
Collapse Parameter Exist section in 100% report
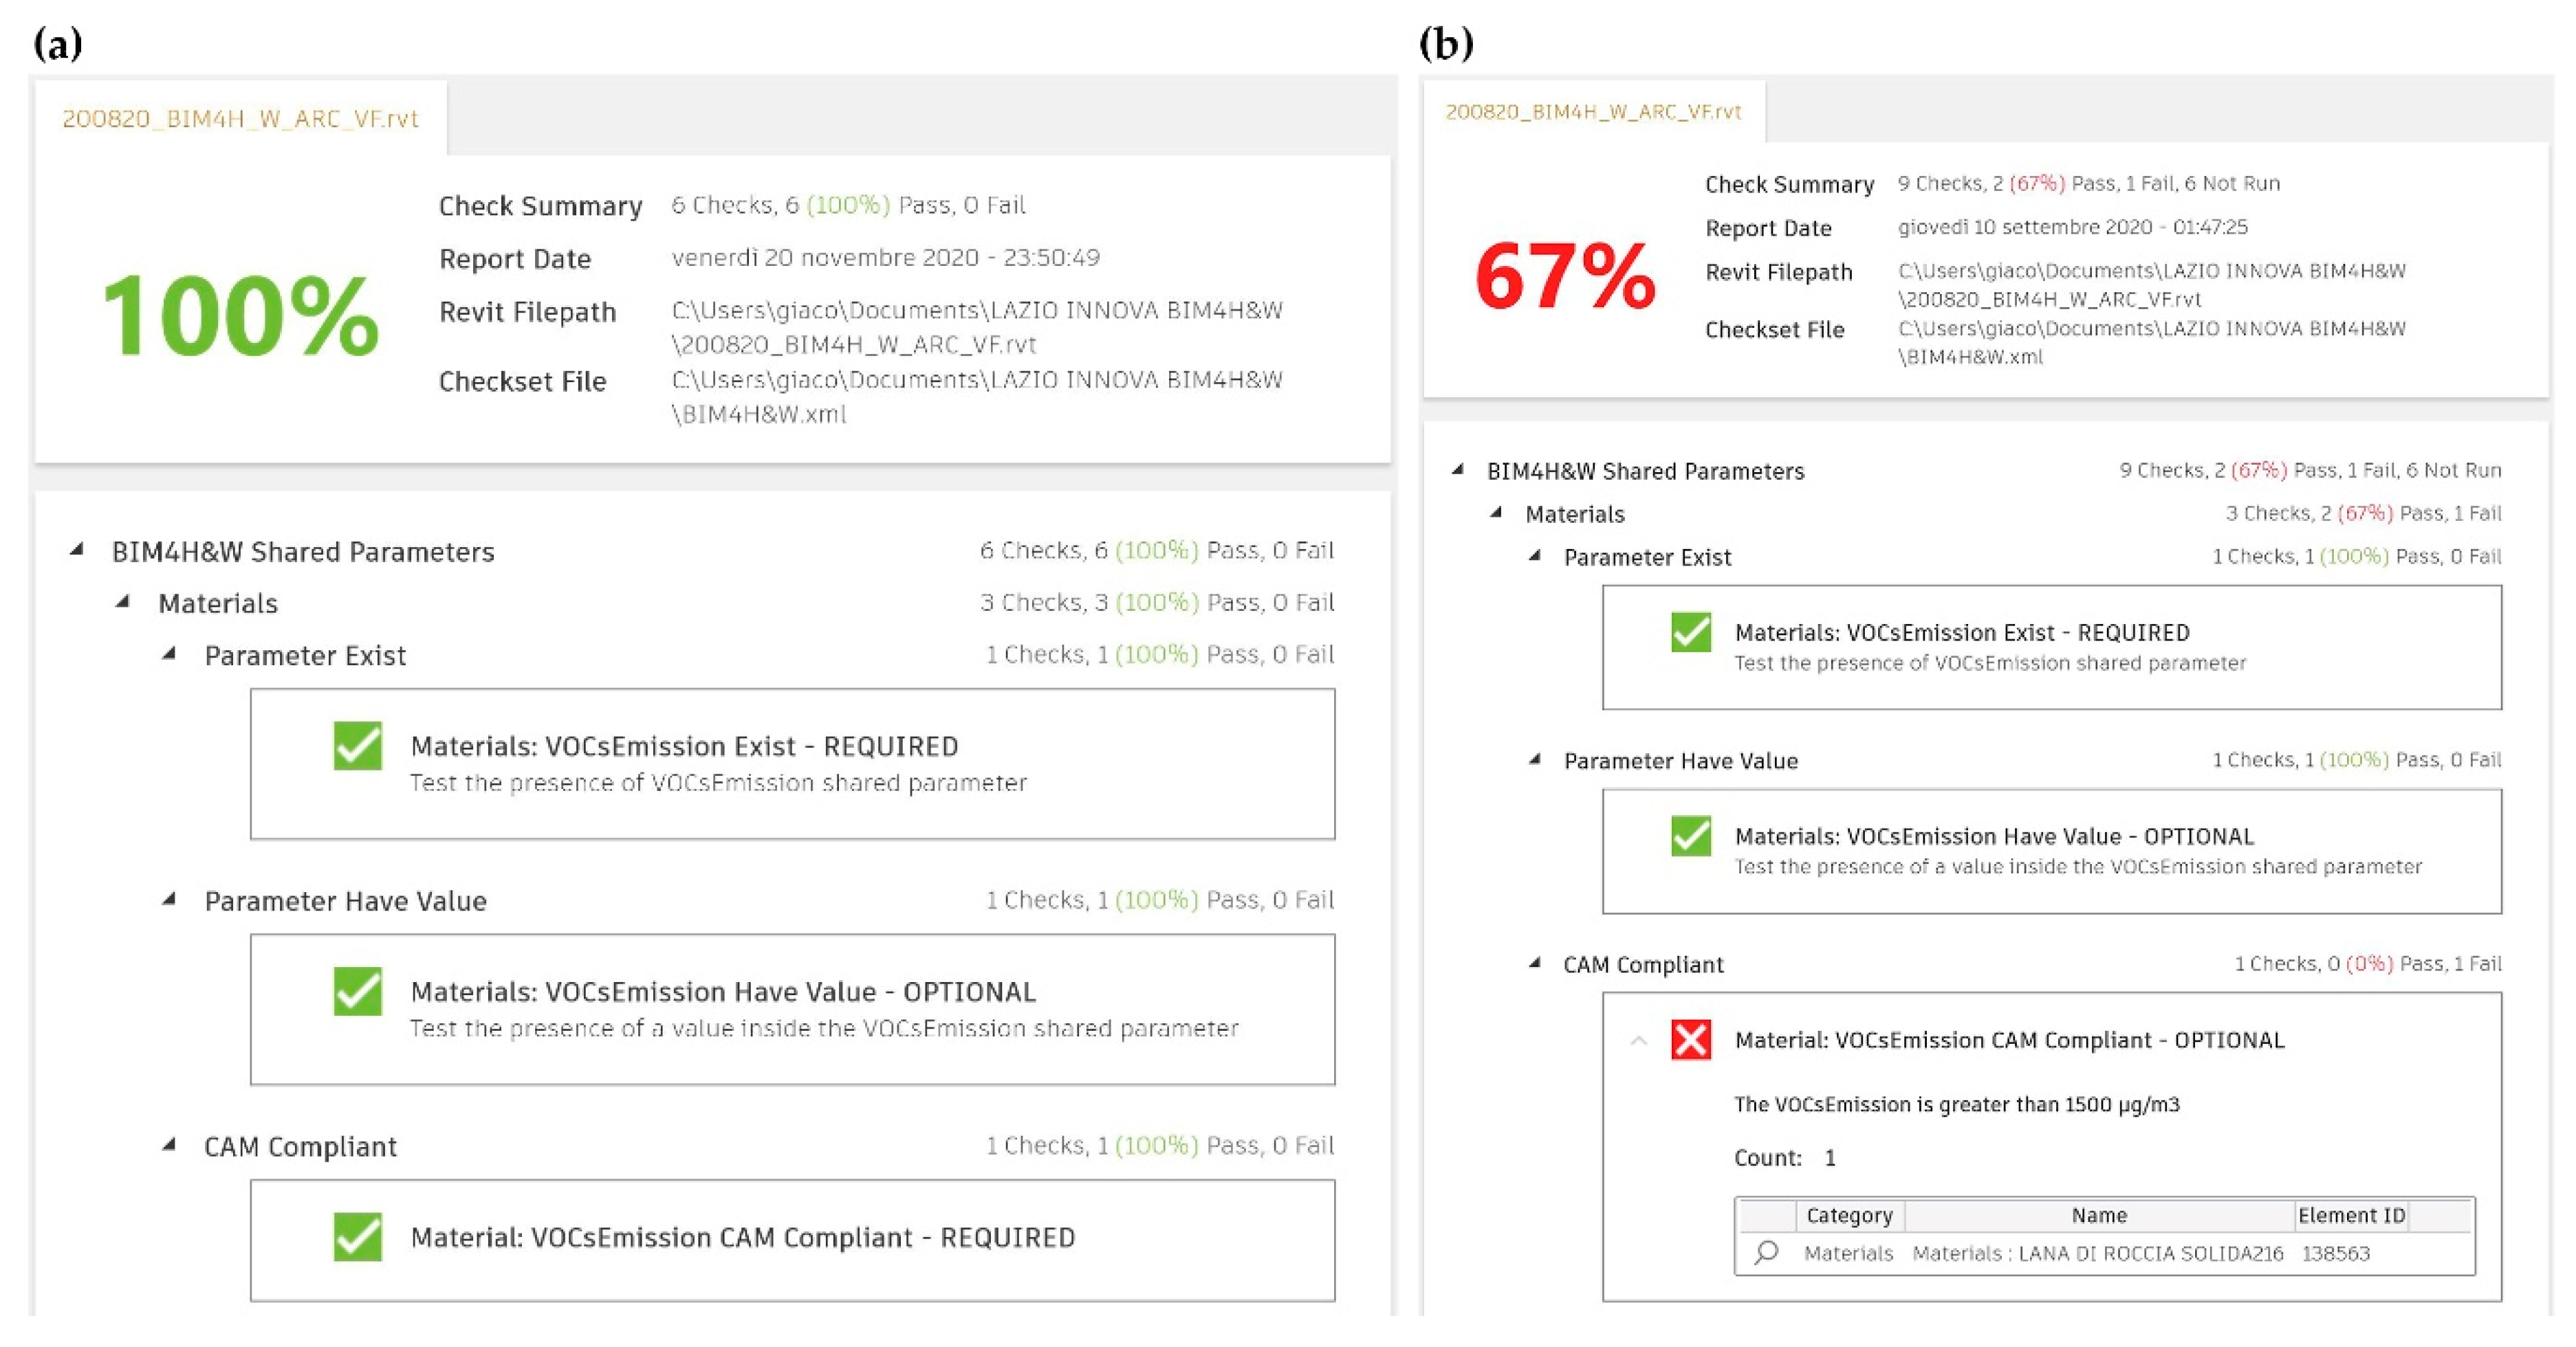(170, 654)
